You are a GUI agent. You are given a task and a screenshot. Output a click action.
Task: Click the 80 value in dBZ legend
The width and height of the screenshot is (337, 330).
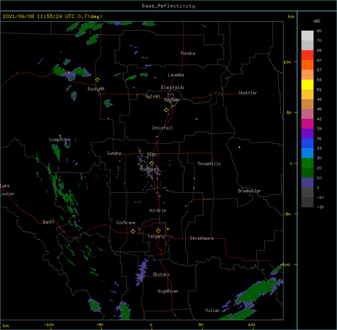coord(319,31)
